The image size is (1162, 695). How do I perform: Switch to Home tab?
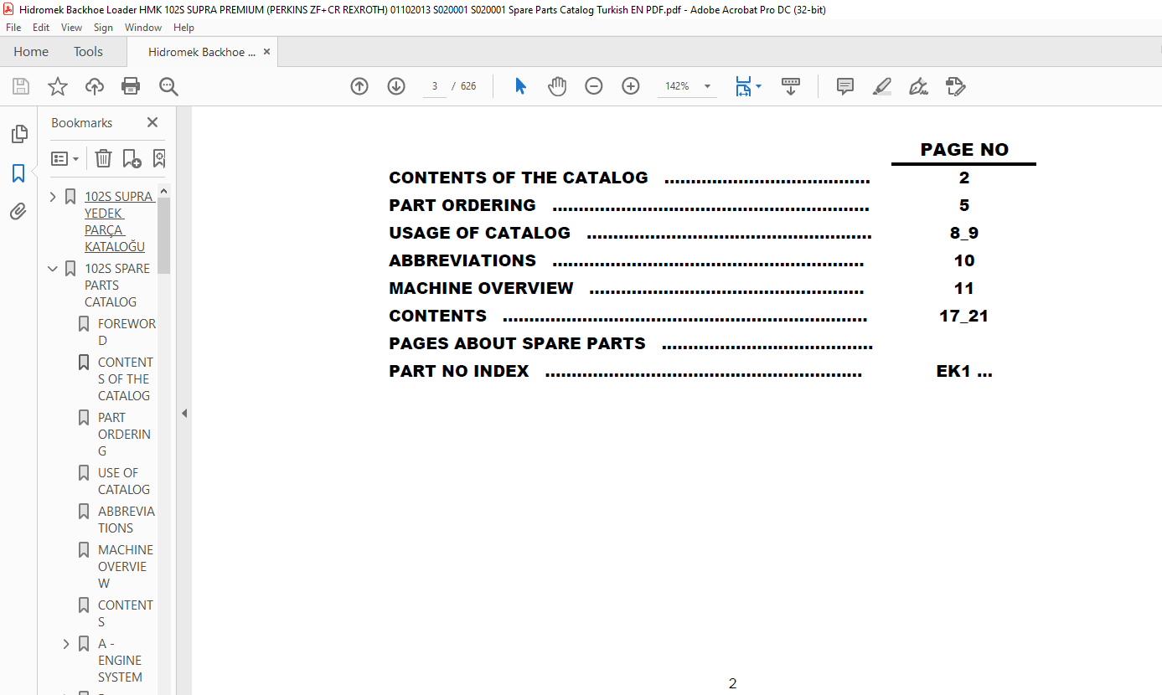31,52
